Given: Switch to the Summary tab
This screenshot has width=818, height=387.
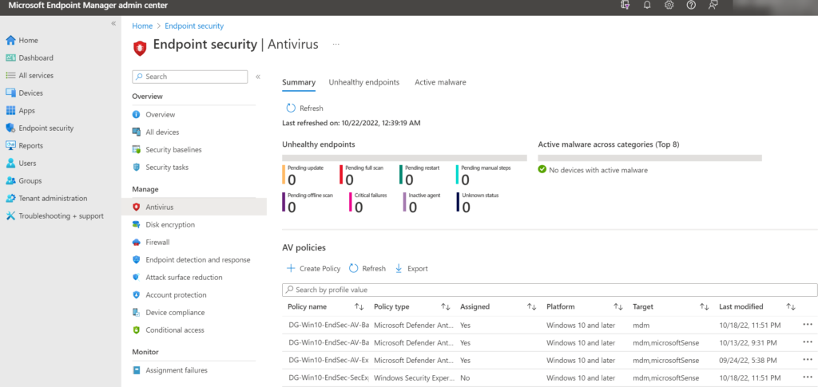Looking at the screenshot, I should tap(299, 82).
